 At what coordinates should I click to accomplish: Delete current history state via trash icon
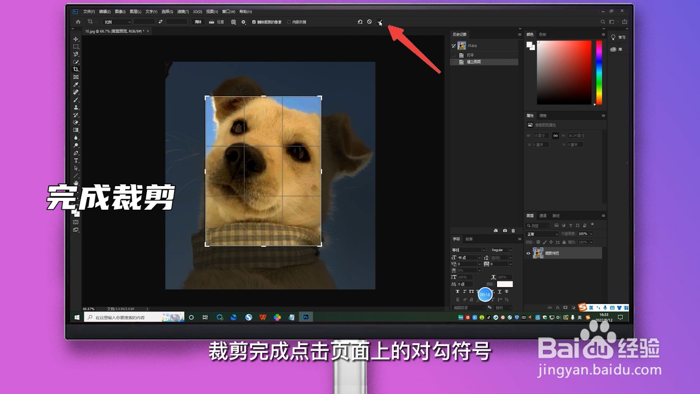coord(513,231)
